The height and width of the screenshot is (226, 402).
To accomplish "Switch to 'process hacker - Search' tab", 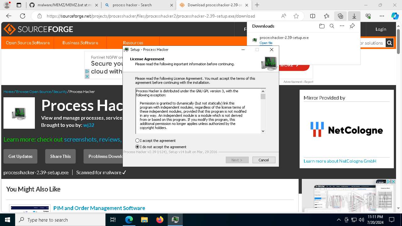I will click(139, 5).
